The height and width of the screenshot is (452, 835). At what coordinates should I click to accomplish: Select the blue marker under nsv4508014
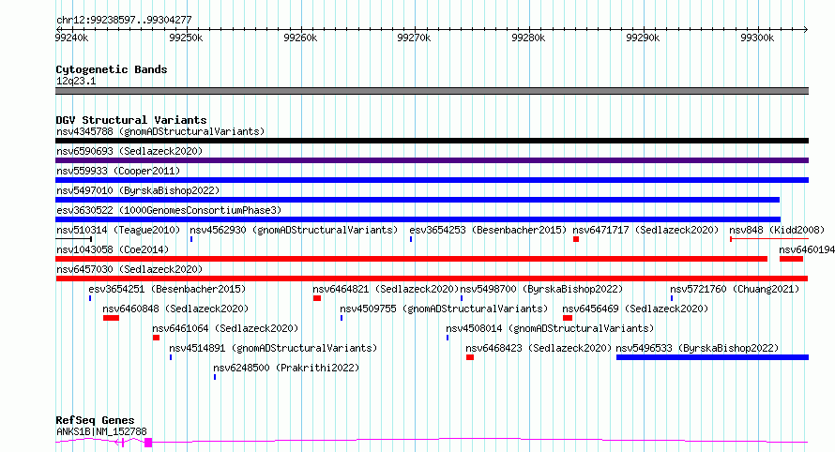pos(448,339)
